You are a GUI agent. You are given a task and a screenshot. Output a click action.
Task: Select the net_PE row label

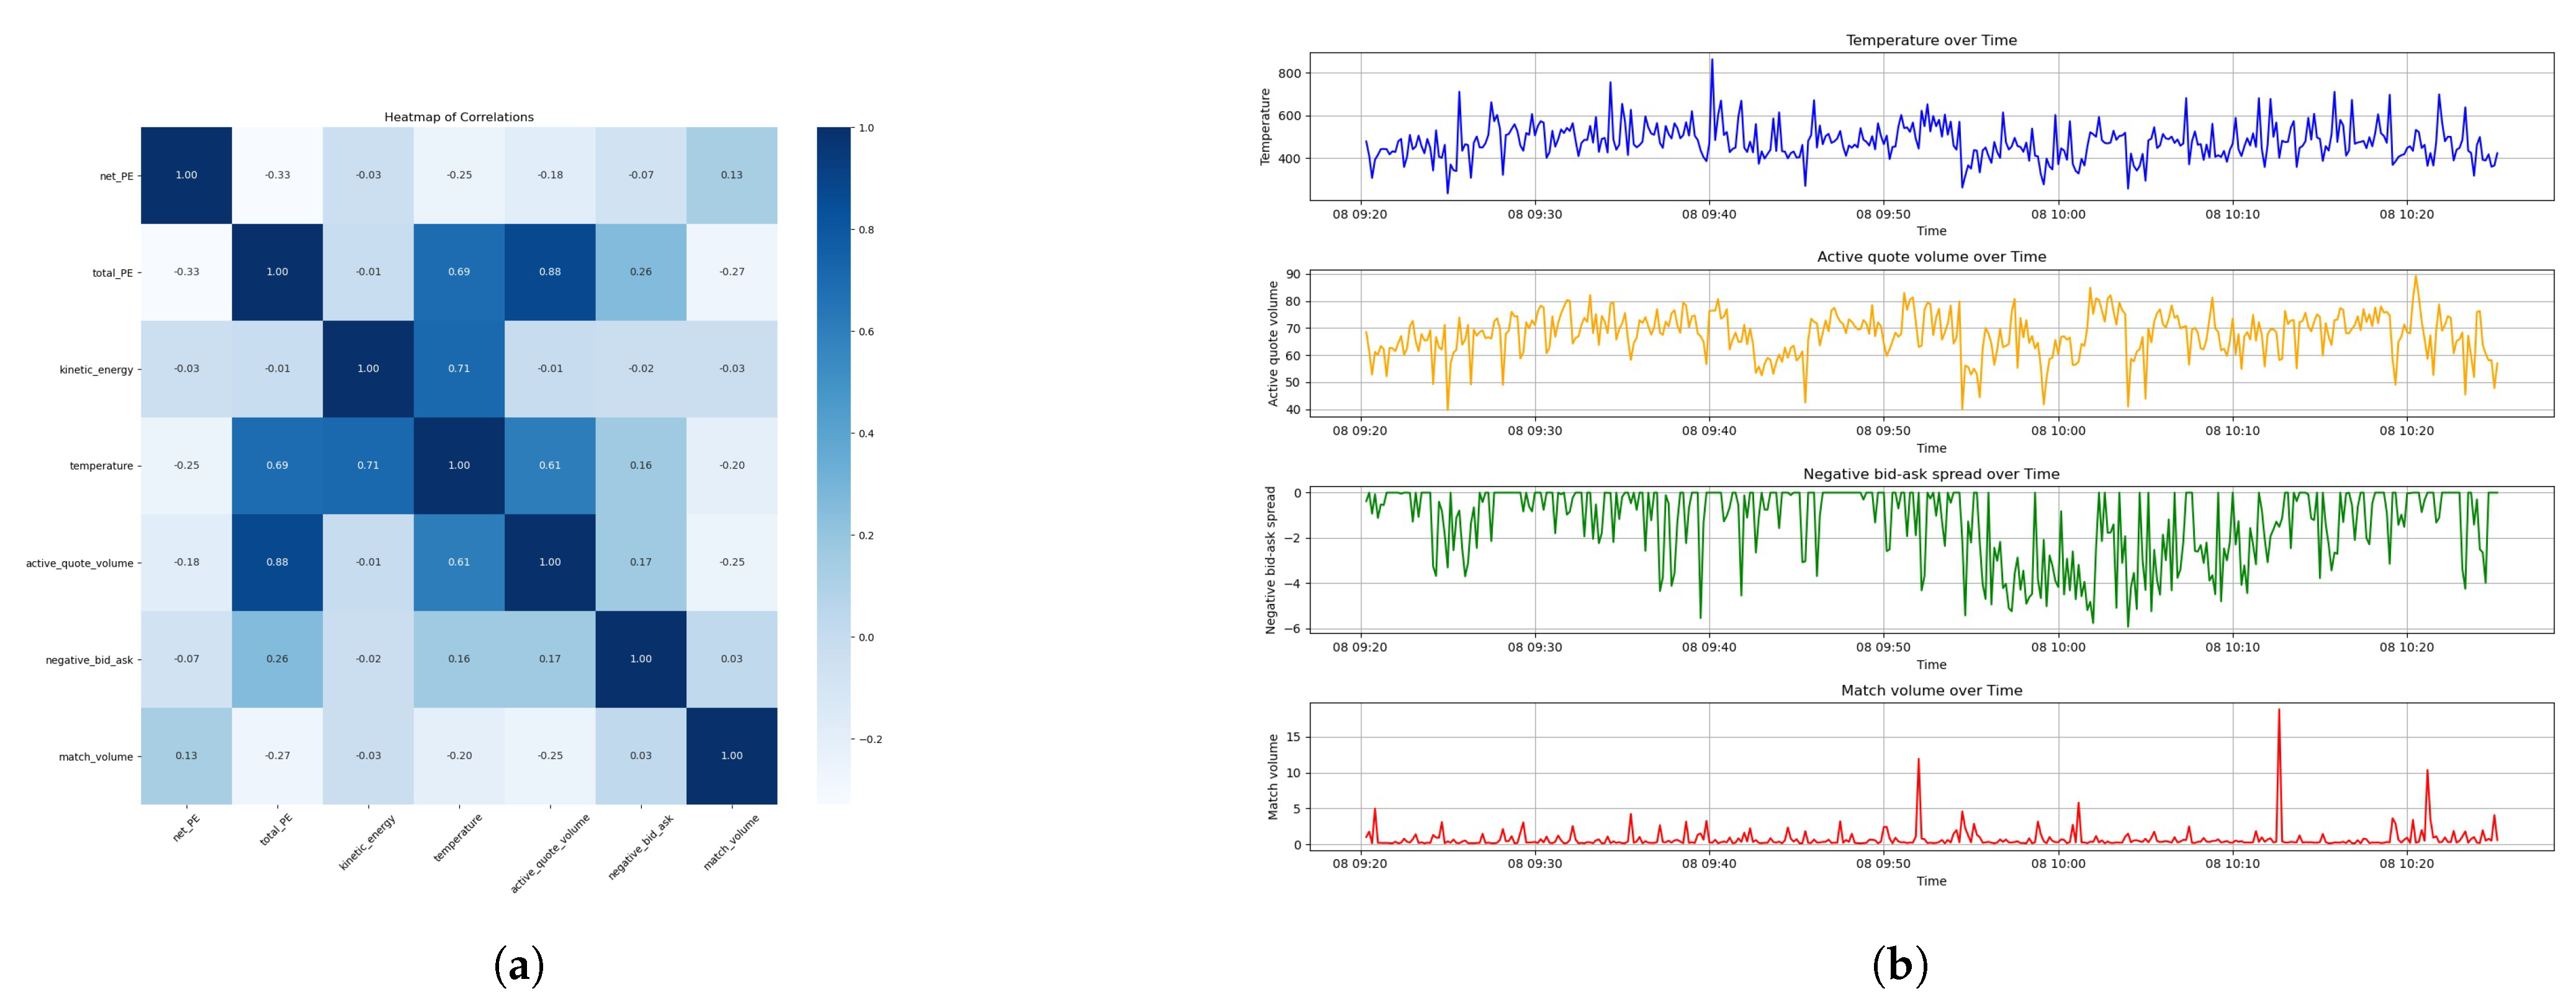[x=116, y=176]
